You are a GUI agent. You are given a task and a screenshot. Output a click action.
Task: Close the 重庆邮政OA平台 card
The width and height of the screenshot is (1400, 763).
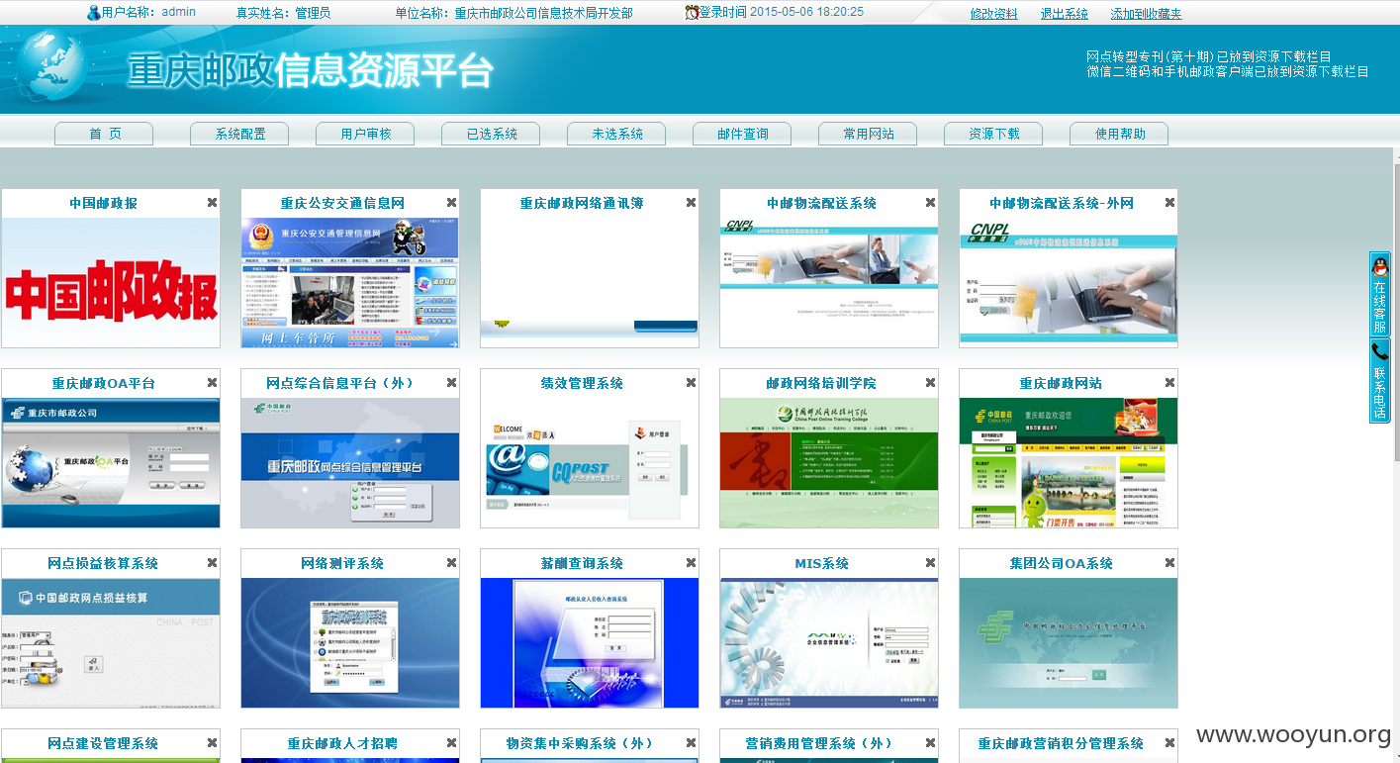tap(212, 382)
